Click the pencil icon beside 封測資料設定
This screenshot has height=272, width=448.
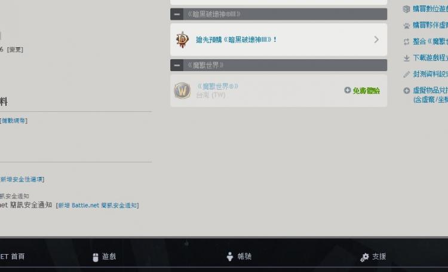(x=406, y=75)
